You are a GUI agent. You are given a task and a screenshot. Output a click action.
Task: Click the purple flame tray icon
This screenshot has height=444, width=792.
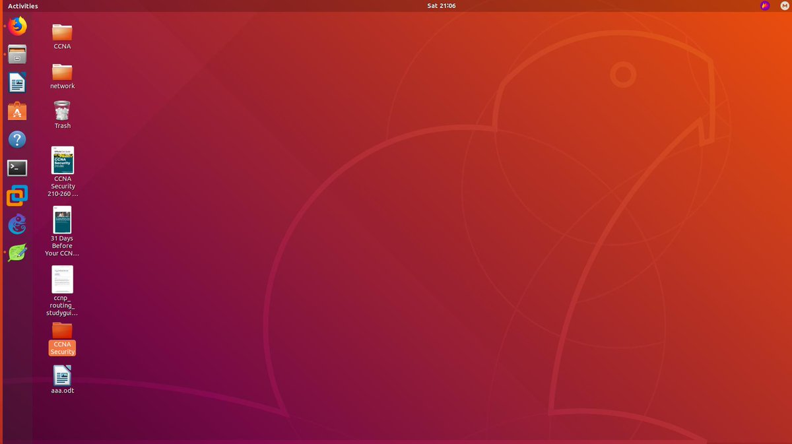(765, 6)
